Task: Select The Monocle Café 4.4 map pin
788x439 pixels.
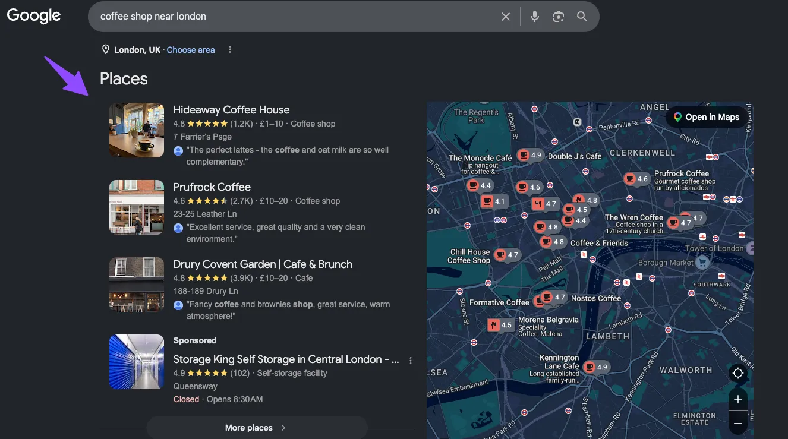Action: [479, 186]
